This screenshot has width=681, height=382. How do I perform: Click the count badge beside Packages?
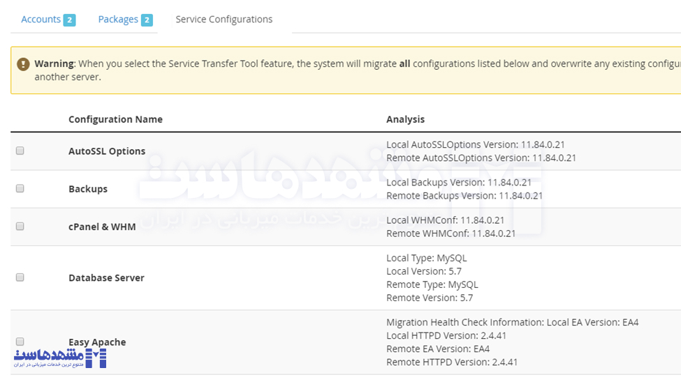(x=147, y=20)
